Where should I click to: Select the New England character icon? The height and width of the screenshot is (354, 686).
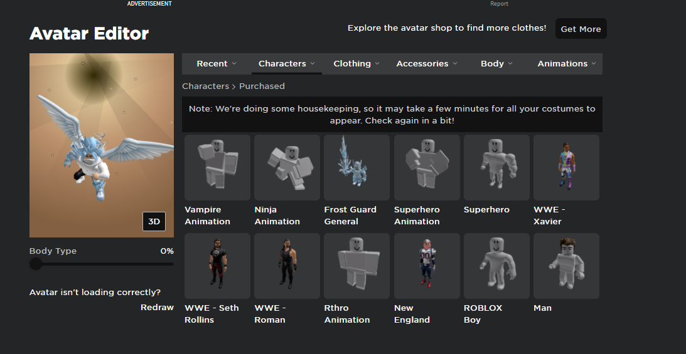pyautogui.click(x=426, y=266)
